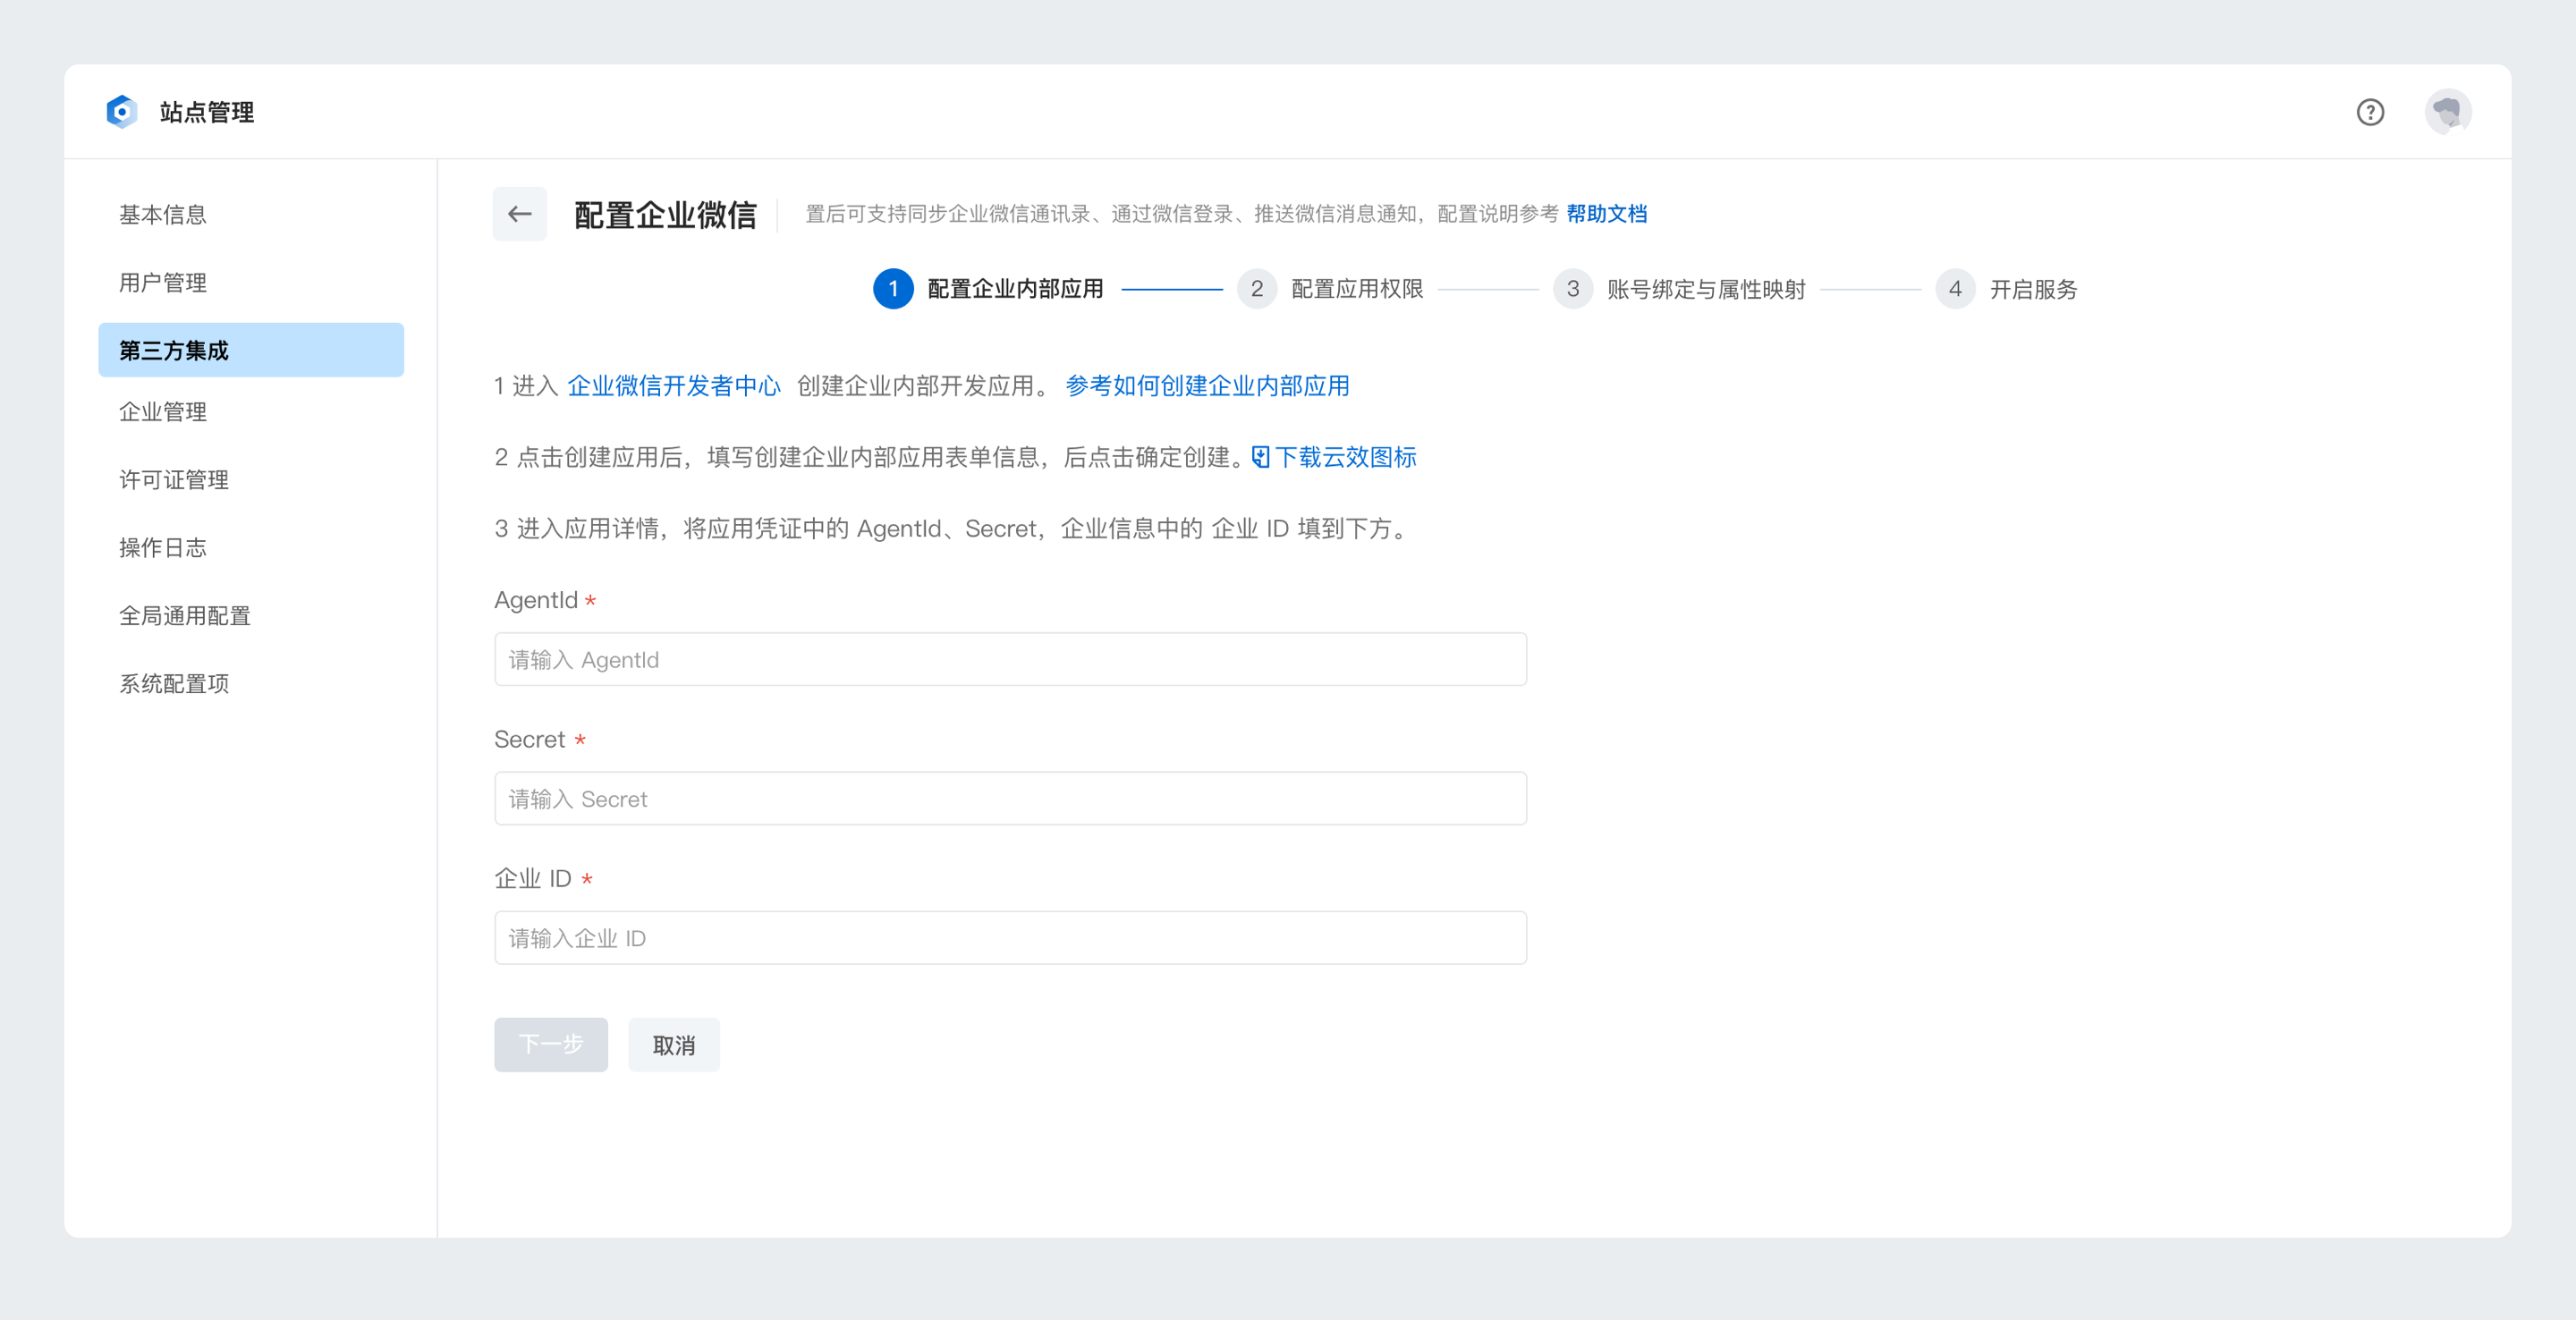Screen dimensions: 2576x1320
Task: Click the 下载云效图标 link
Action: pyautogui.click(x=1345, y=458)
